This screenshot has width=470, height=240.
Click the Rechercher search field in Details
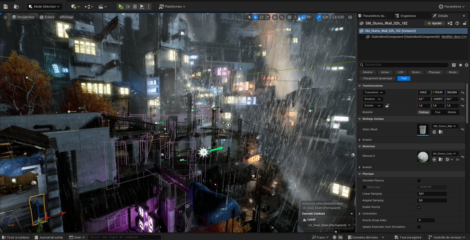tap(404, 65)
